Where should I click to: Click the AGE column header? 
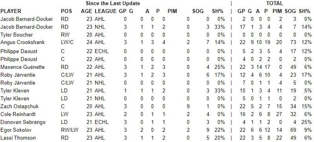click(86, 11)
